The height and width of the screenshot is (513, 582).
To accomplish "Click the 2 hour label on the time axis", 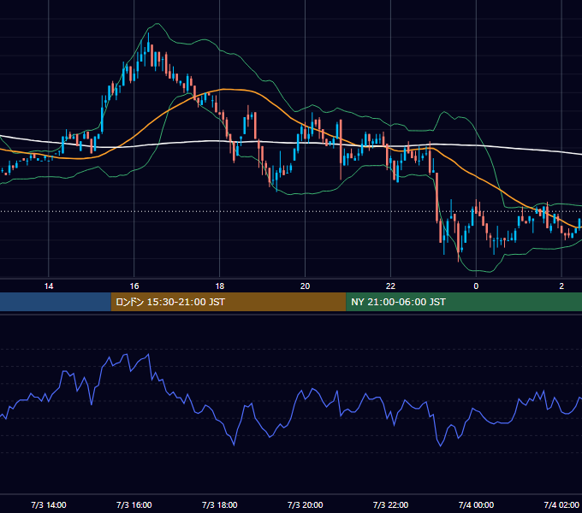I will pos(561,286).
